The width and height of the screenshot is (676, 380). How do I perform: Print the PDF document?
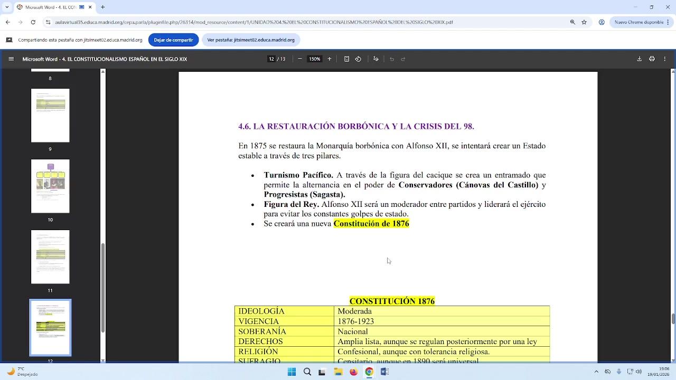(x=652, y=59)
